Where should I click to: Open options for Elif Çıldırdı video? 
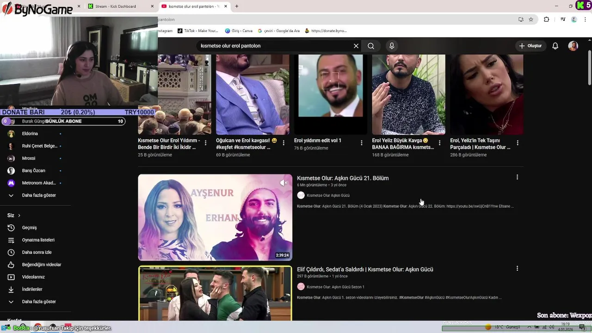pyautogui.click(x=517, y=268)
